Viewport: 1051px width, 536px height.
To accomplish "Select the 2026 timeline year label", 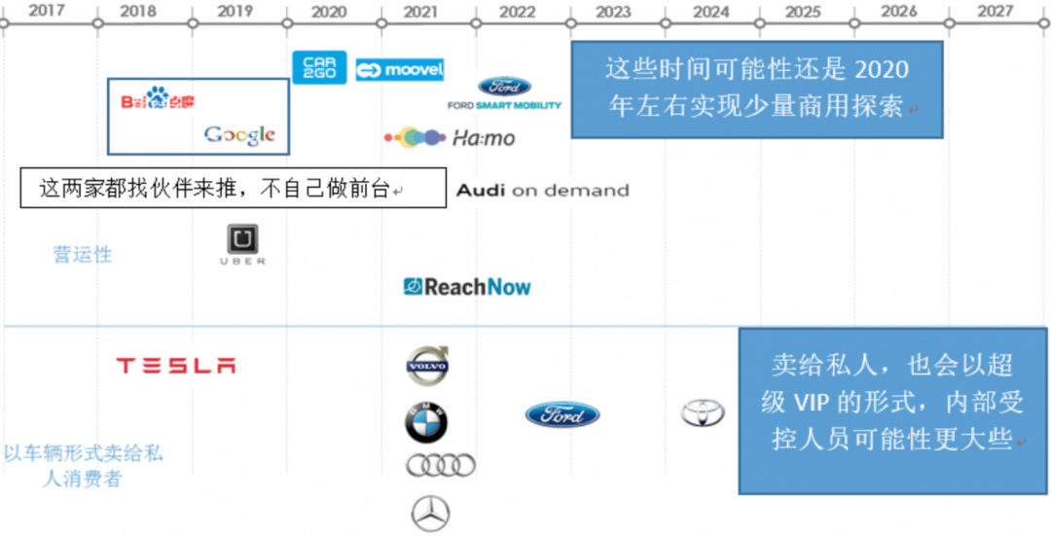I will [899, 11].
